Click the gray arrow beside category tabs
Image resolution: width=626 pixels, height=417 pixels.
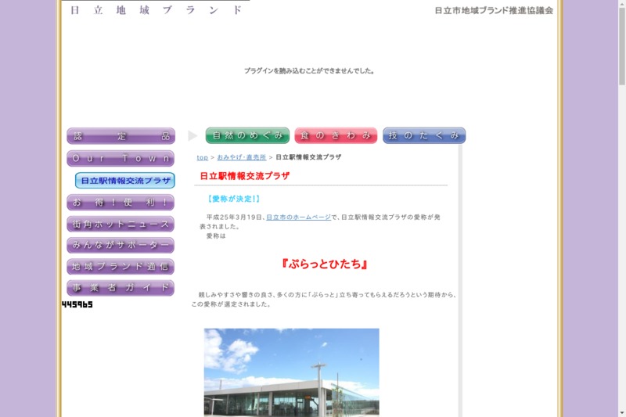(x=192, y=136)
